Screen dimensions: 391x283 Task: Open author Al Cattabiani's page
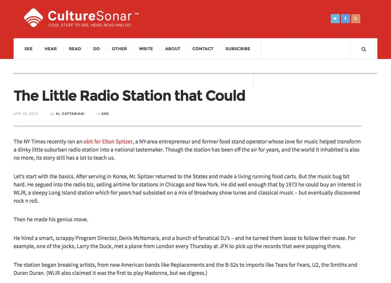[70, 114]
